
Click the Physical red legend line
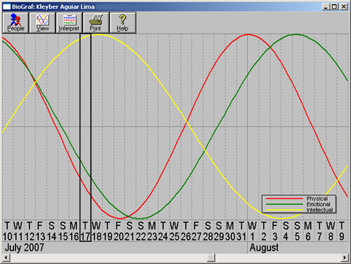coord(284,199)
